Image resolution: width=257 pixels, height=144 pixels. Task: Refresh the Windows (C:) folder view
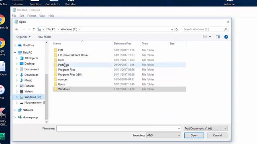point(177,29)
